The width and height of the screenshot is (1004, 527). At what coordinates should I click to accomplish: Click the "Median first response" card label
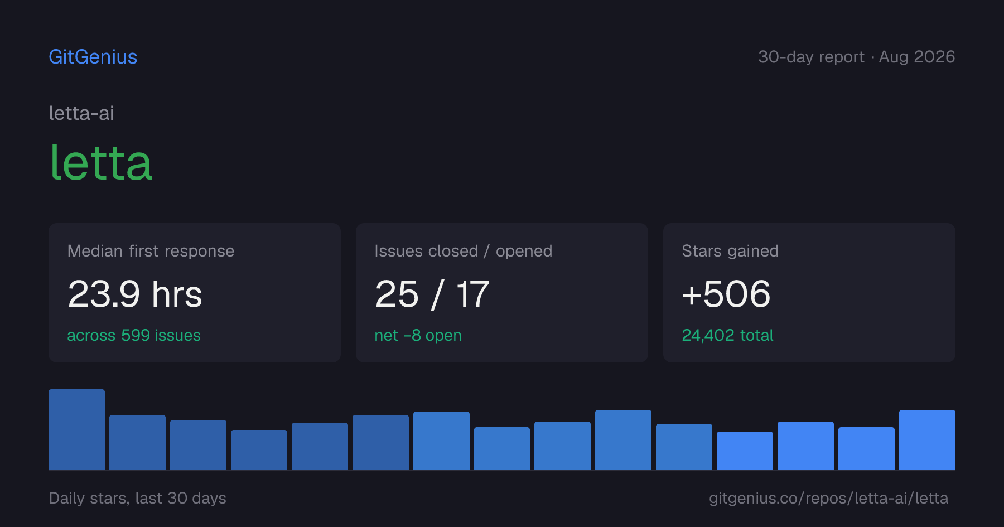pyautogui.click(x=151, y=251)
